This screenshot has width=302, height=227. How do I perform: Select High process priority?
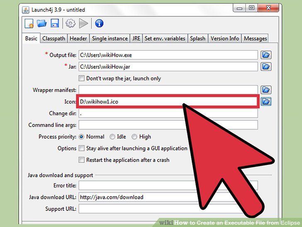pos(134,137)
